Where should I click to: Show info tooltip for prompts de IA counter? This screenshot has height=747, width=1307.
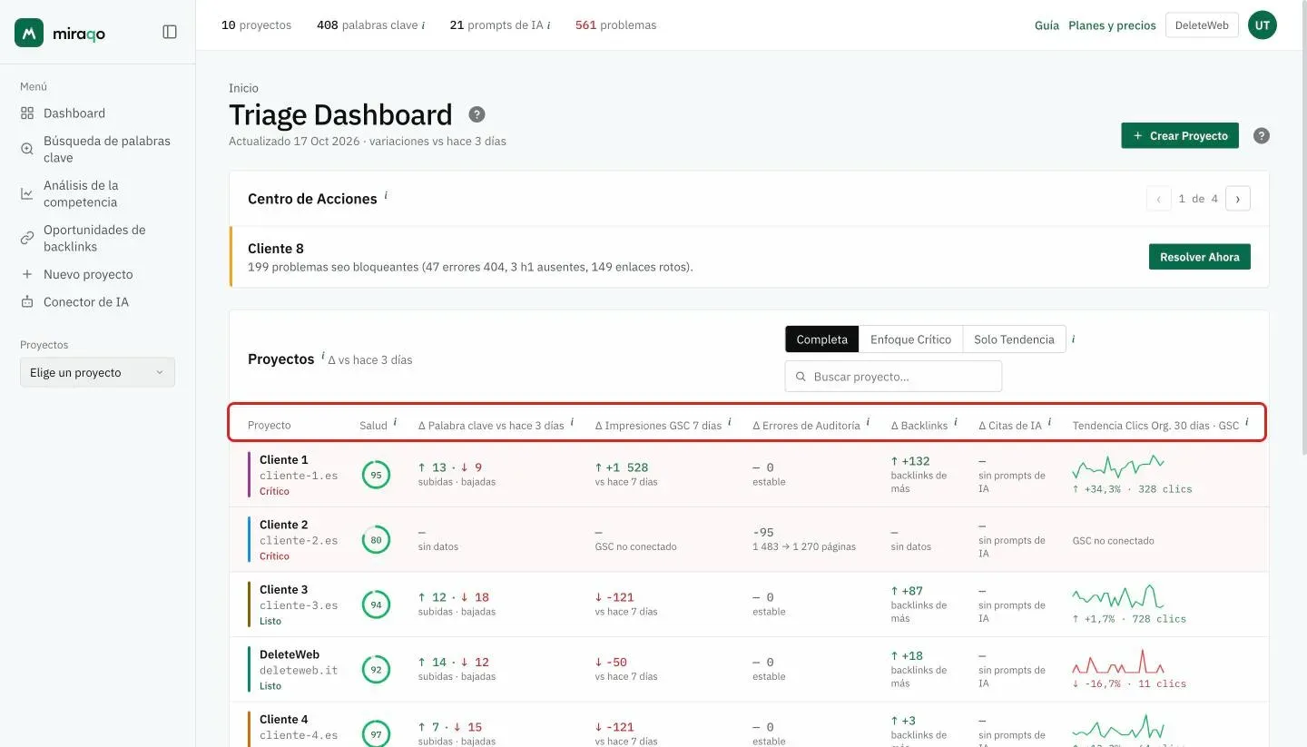pos(548,25)
